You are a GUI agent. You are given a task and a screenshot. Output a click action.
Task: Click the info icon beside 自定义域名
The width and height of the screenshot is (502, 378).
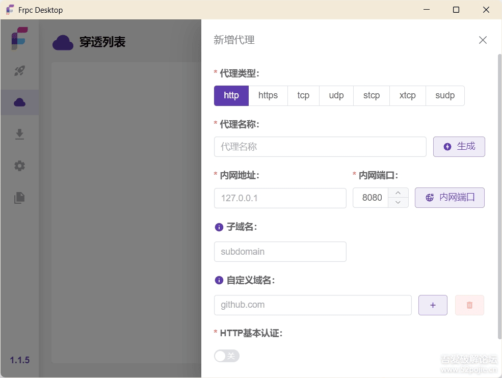[x=219, y=280]
